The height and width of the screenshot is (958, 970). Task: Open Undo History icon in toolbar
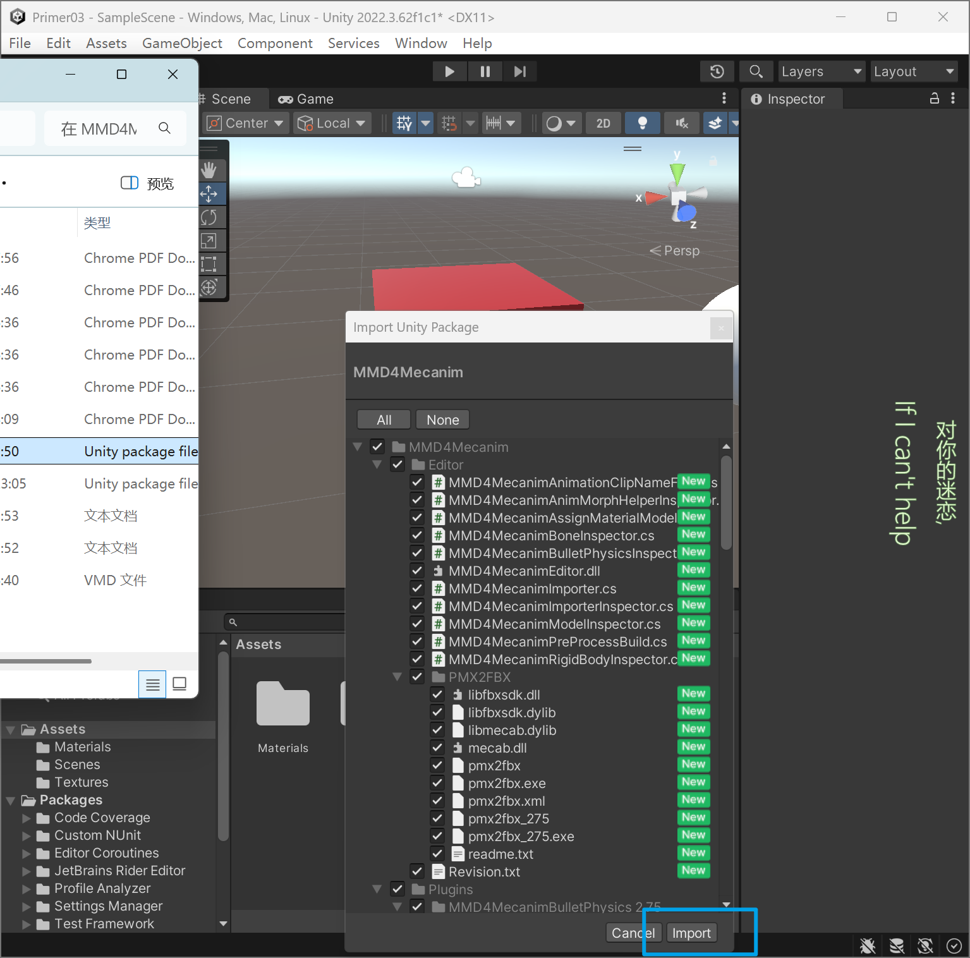tap(717, 71)
